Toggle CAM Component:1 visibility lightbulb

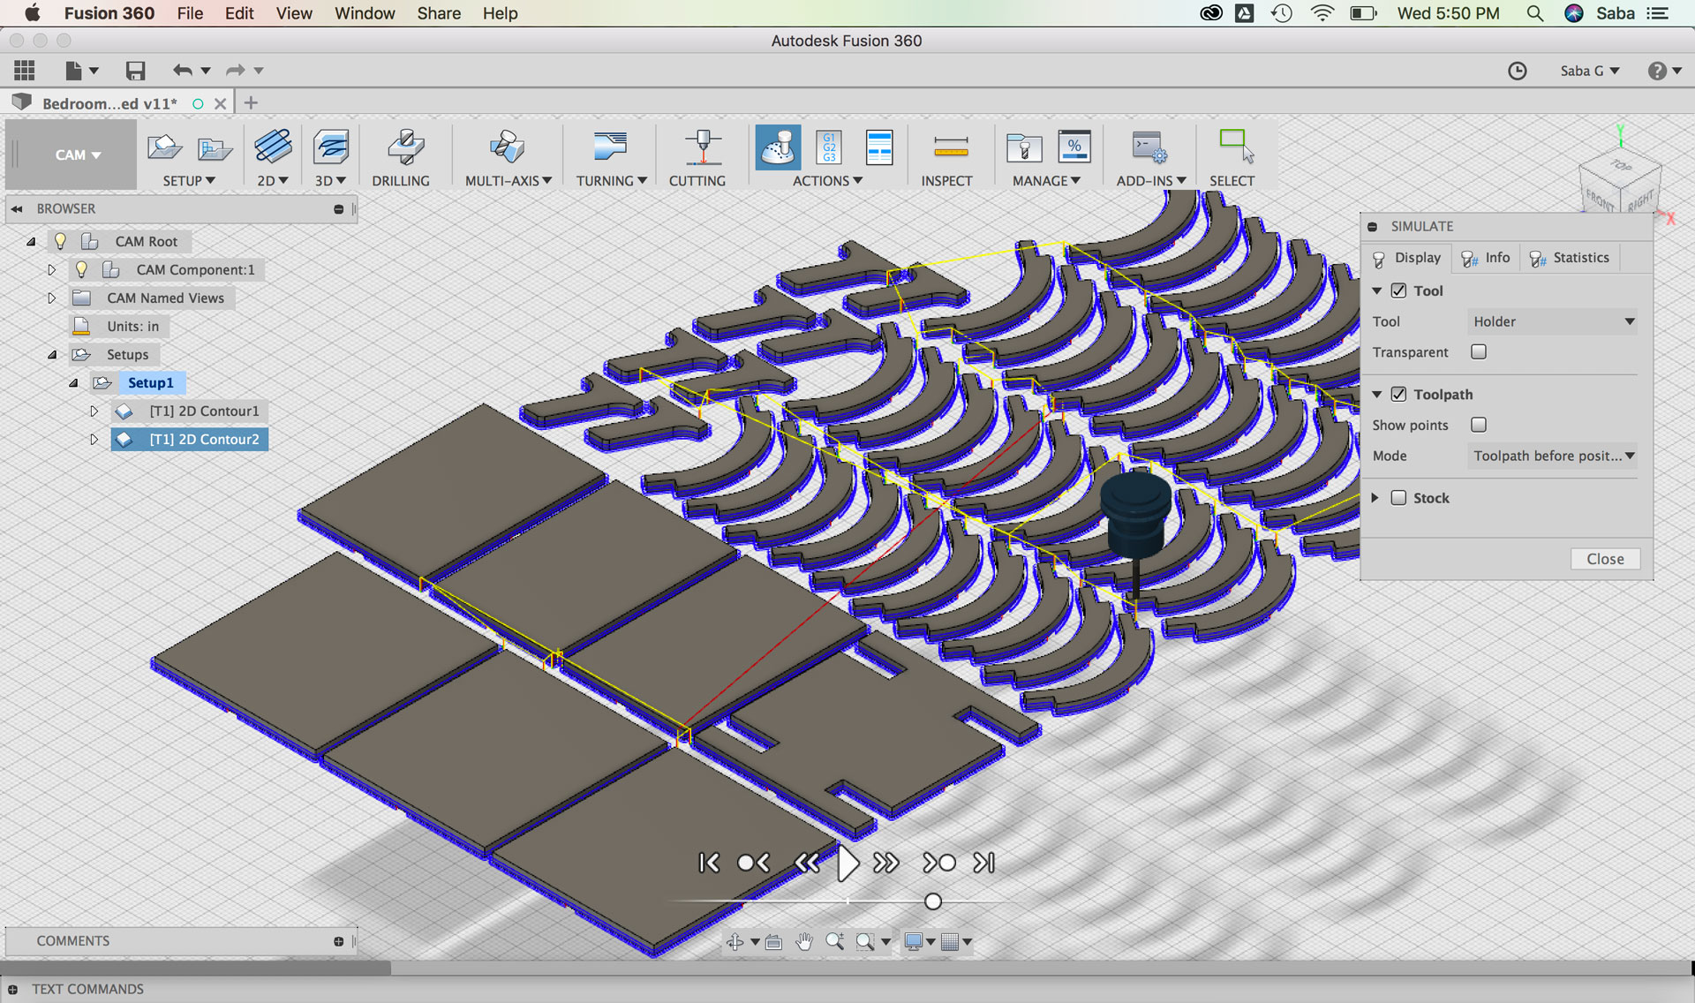pyautogui.click(x=81, y=269)
